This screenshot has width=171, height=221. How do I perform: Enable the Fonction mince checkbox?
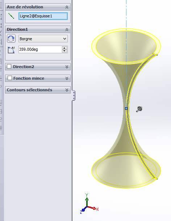(9, 78)
